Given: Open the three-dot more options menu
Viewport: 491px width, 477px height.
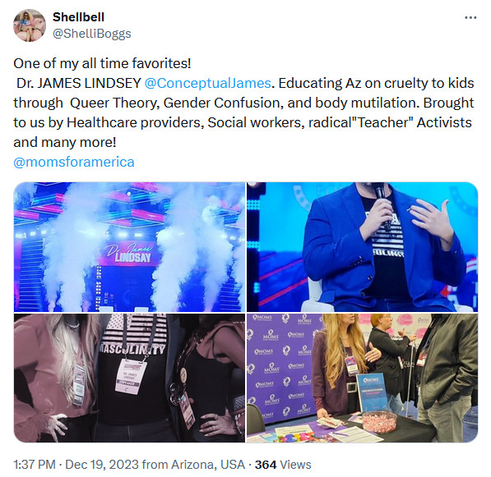Looking at the screenshot, I should (x=470, y=18).
